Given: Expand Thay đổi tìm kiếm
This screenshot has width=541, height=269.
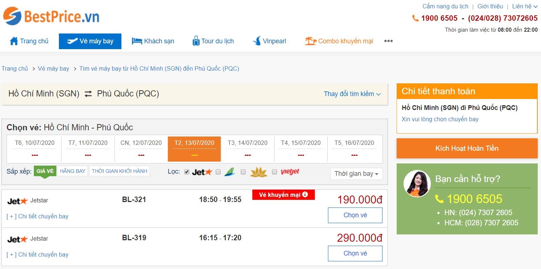Looking at the screenshot, I should pos(352,94).
